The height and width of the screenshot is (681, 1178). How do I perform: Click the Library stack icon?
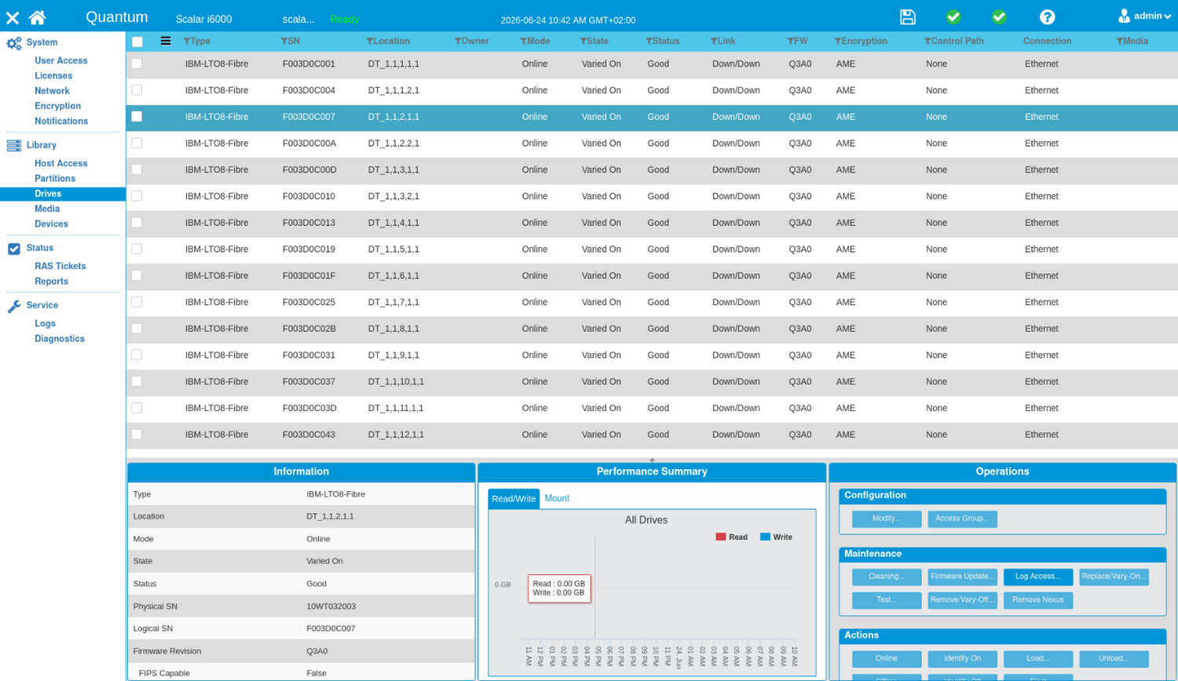14,145
